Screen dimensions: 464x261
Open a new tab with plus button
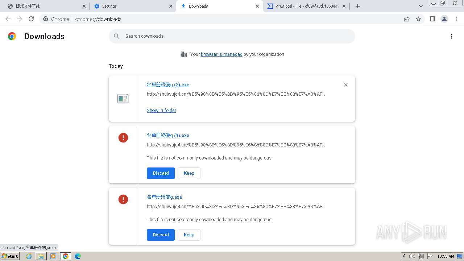(358, 6)
